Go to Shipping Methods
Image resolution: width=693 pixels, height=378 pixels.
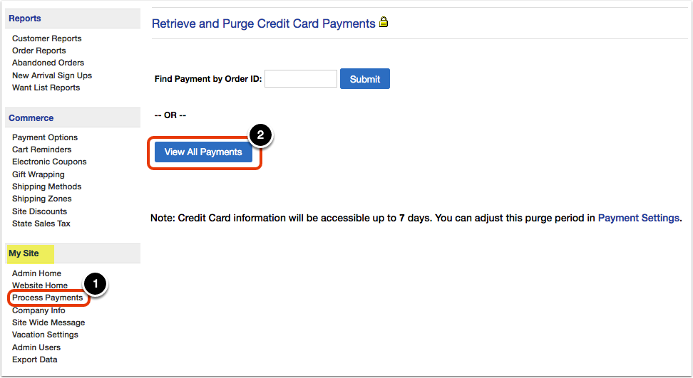pyautogui.click(x=46, y=187)
